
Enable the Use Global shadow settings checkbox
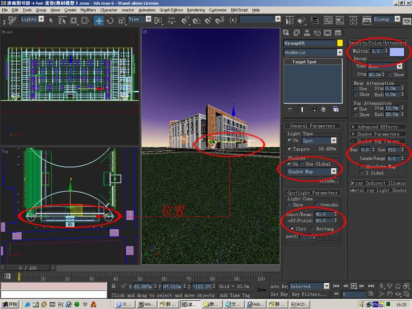coord(302,164)
